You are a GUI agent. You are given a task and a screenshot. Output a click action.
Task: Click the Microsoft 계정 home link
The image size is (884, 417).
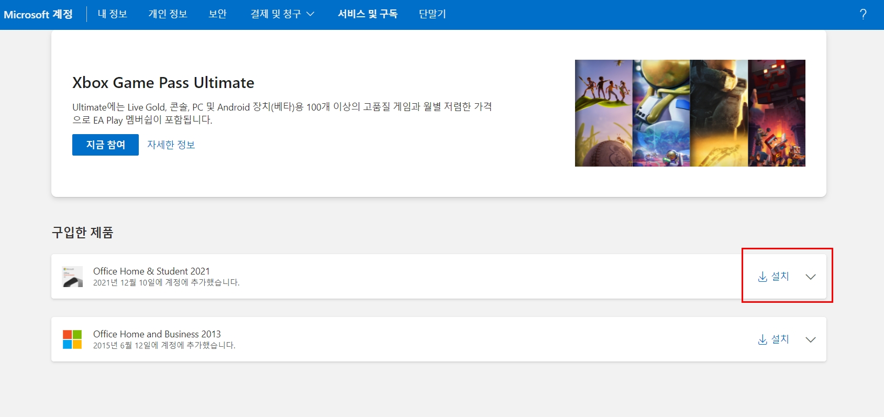point(38,14)
